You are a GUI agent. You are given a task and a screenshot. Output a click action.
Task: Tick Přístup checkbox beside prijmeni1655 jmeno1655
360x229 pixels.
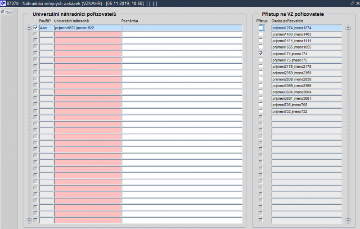[x=261, y=47]
